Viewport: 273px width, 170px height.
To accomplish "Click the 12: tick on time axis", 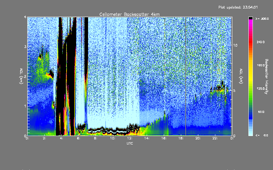I will (x=130, y=138).
